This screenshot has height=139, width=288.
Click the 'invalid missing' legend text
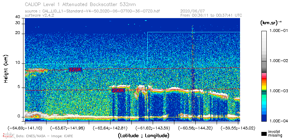[275, 133]
